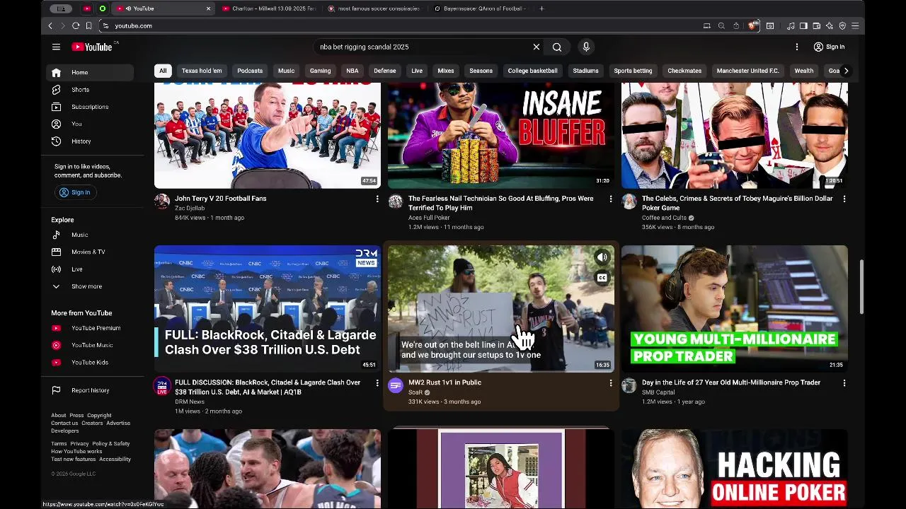Select the All category chip

point(163,71)
